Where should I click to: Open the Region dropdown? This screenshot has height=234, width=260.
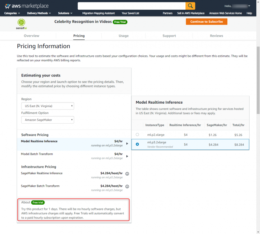[48, 106]
